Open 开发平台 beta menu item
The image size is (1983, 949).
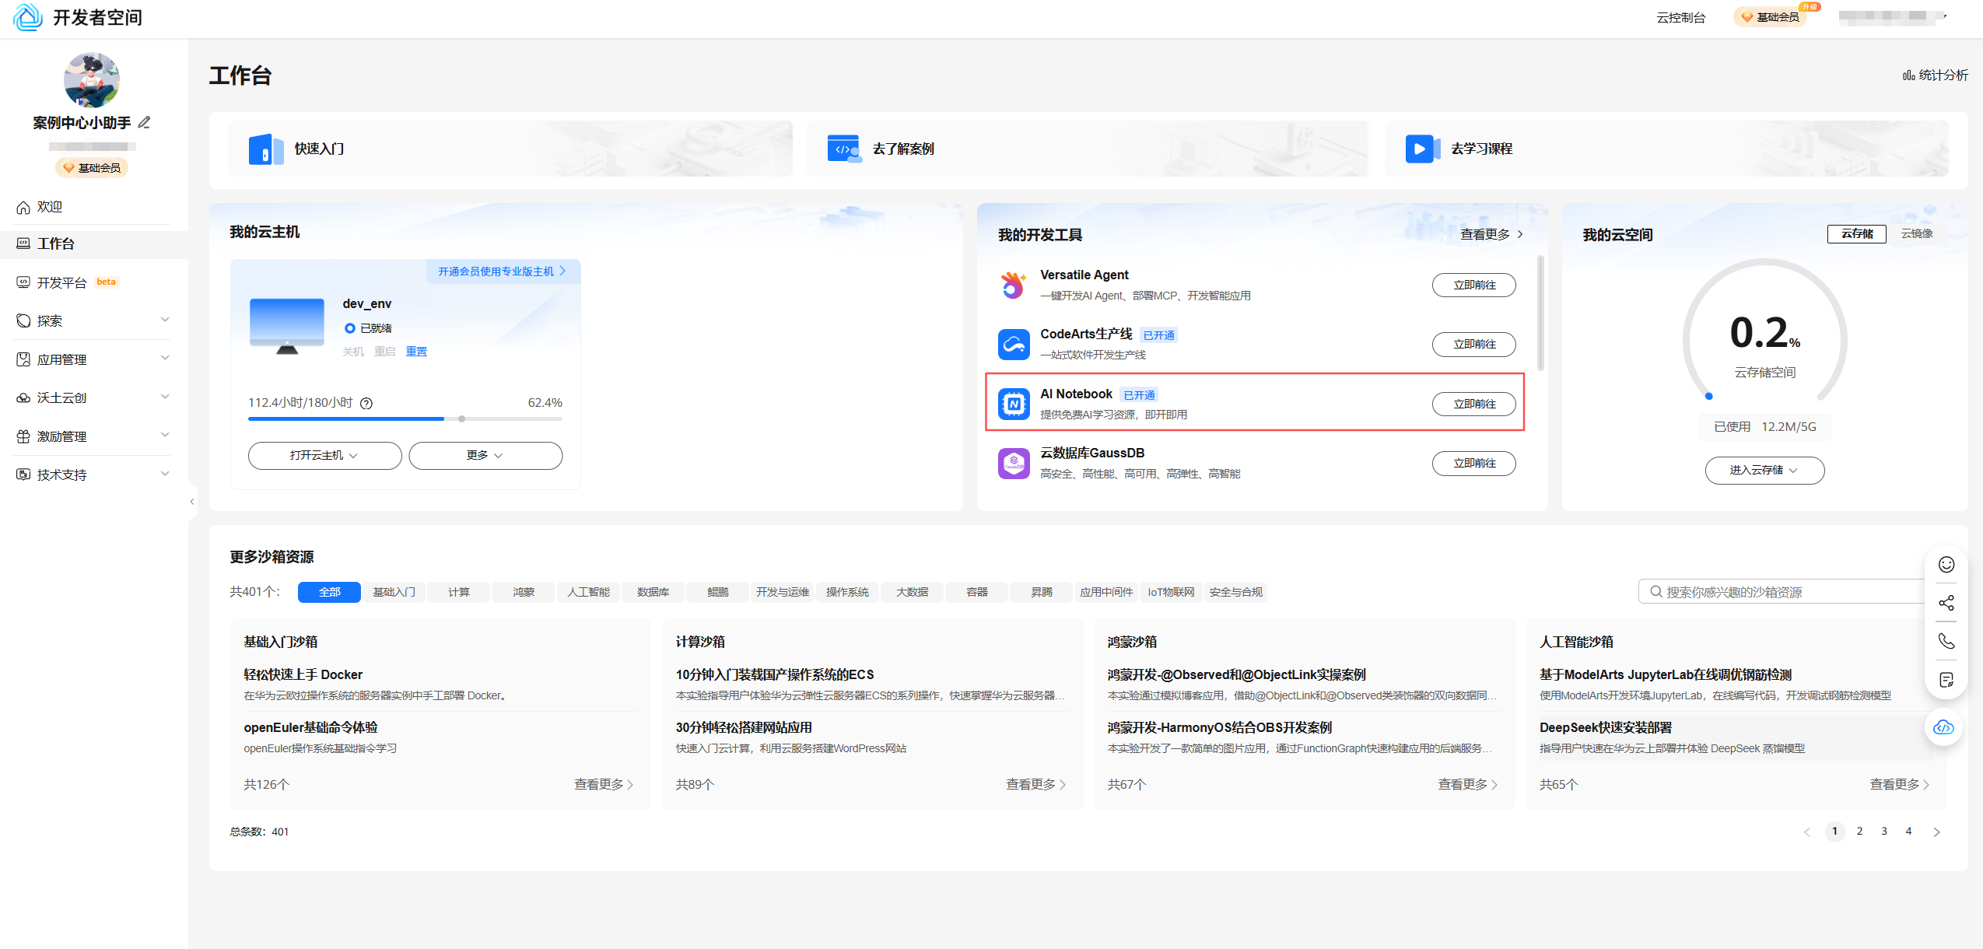coord(62,282)
